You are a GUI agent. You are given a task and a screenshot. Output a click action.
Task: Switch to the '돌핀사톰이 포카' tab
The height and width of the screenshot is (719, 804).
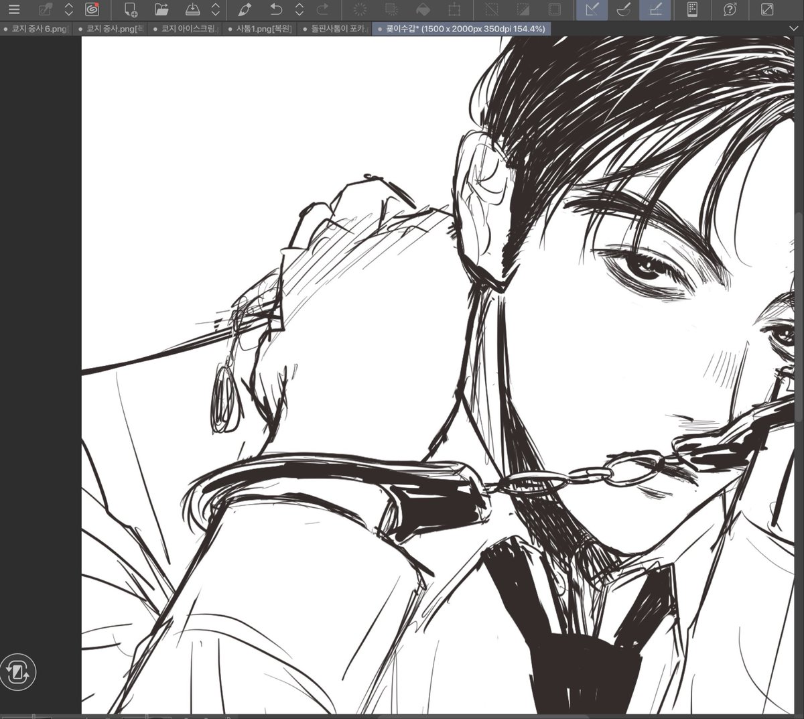pos(334,29)
